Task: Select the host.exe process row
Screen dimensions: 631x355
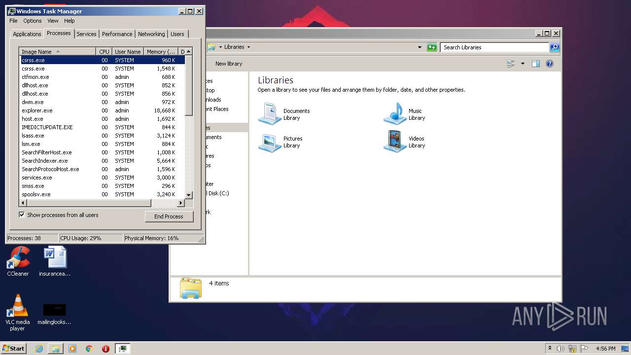Action: (x=102, y=119)
